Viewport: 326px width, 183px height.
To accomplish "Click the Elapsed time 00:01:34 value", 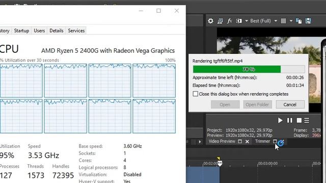I will 295,85.
